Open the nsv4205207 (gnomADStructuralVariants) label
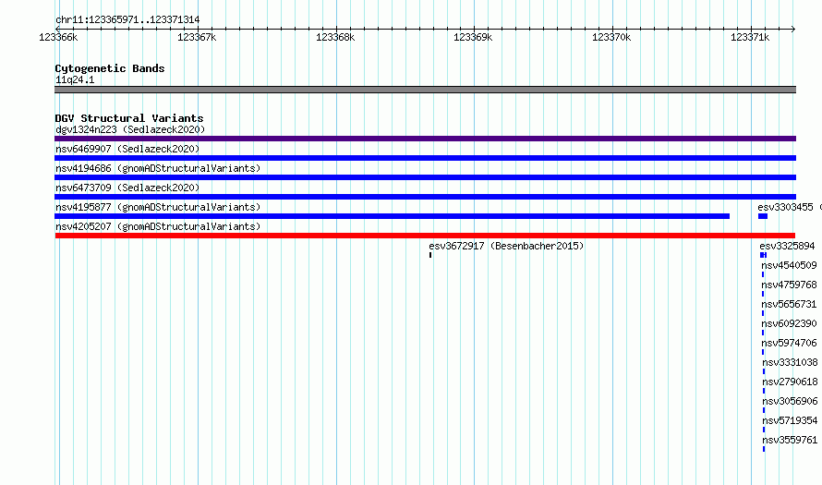 tap(158, 226)
